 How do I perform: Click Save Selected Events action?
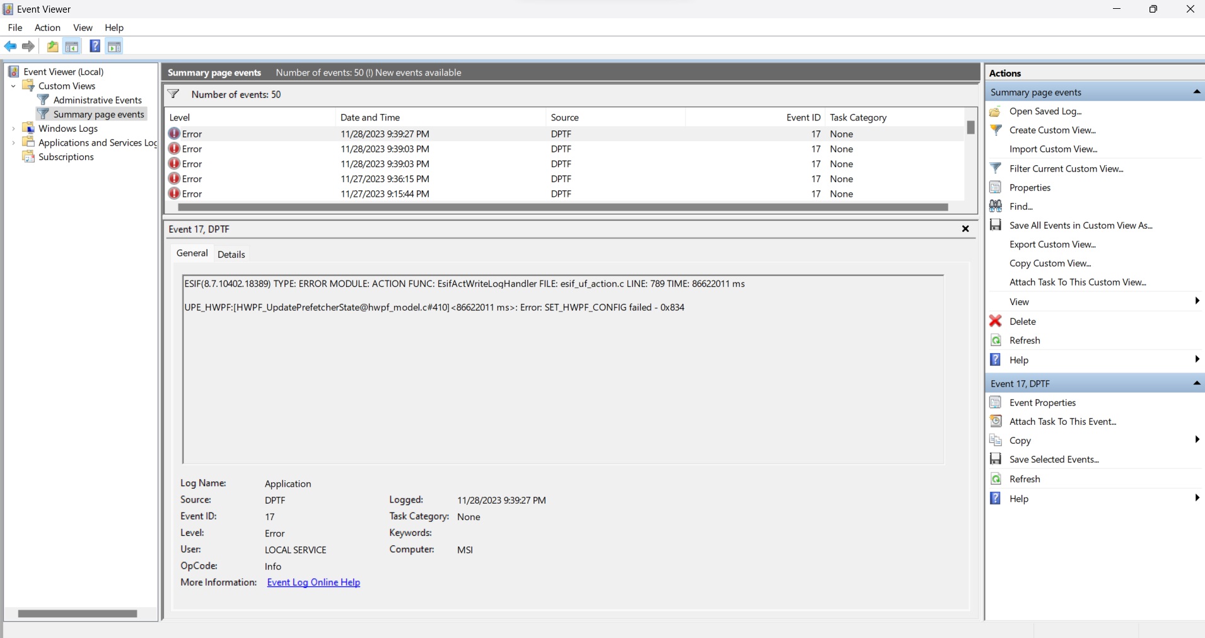[x=1056, y=460]
